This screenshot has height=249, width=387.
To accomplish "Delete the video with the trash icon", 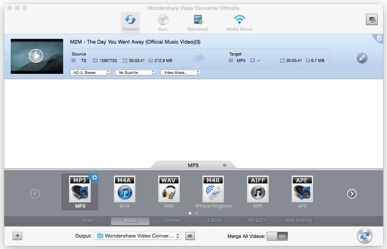I will pos(379,38).
